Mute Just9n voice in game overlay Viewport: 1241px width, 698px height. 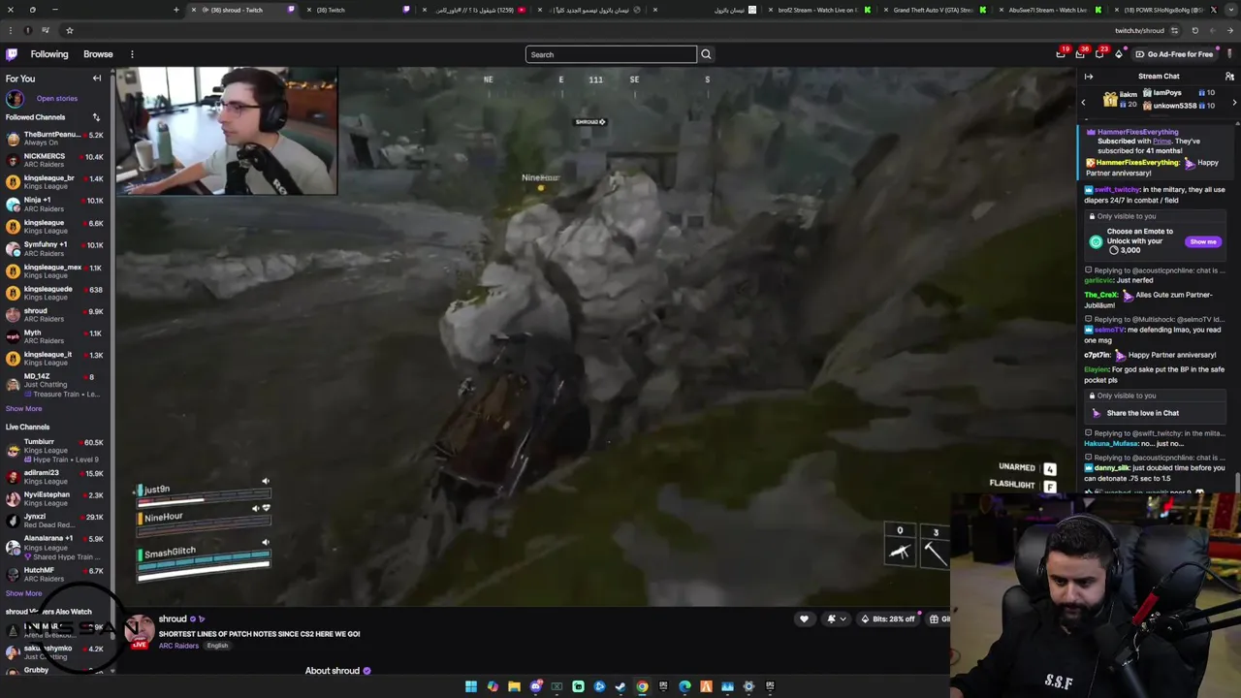pos(266,481)
